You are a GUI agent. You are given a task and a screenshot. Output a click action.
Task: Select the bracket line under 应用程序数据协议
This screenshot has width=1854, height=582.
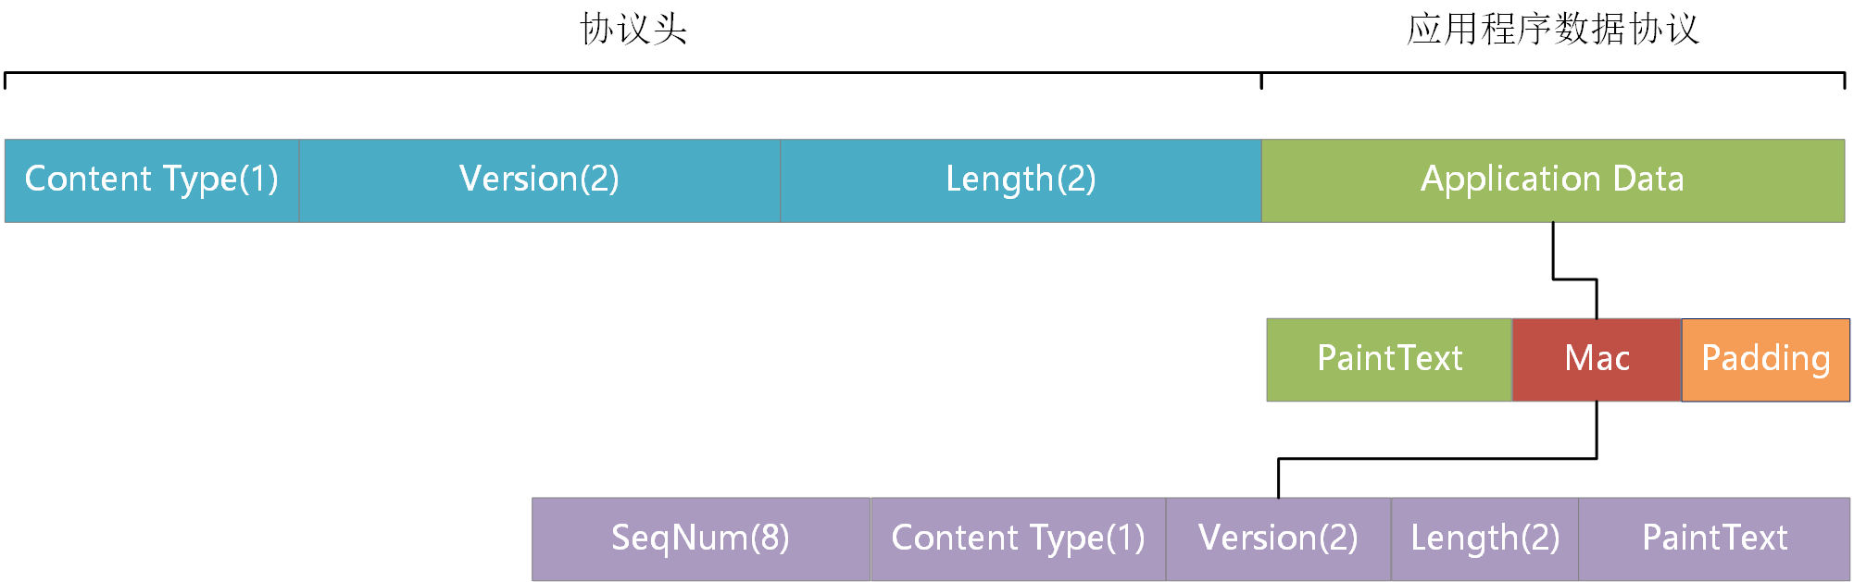1553,72
